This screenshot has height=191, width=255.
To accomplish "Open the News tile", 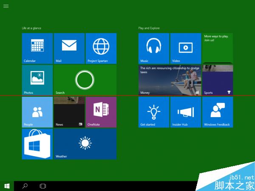I will click(69, 112).
